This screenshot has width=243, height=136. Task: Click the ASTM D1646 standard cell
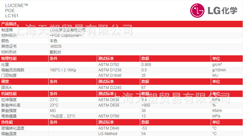click(110, 76)
